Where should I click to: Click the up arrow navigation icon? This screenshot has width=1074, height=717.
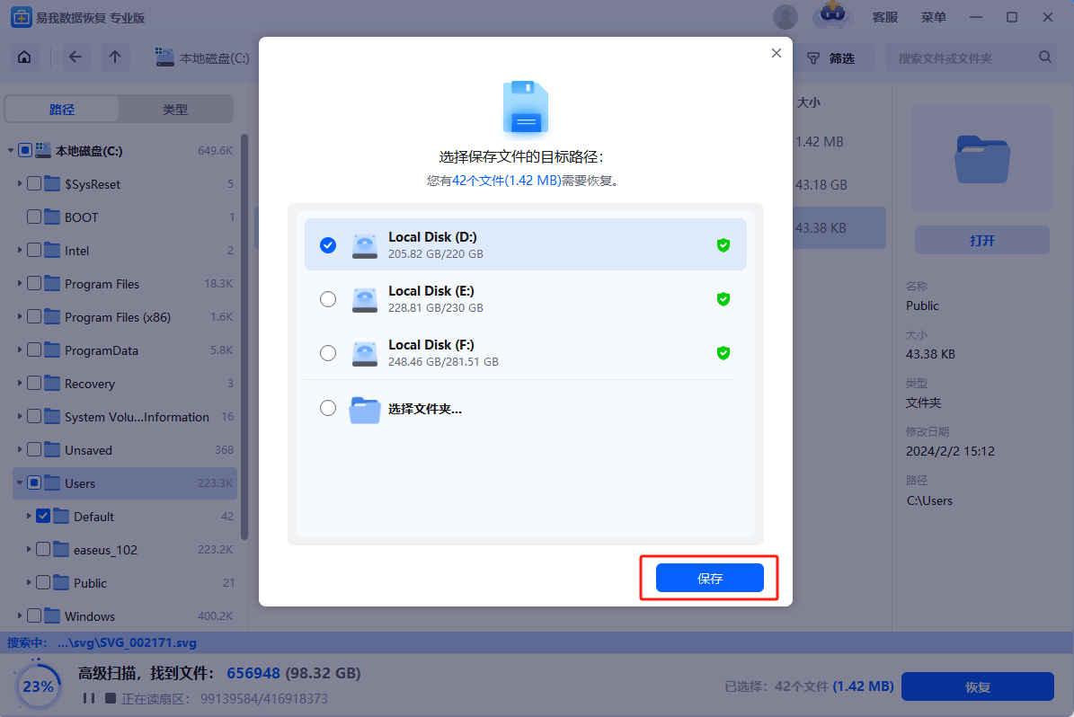coord(114,58)
